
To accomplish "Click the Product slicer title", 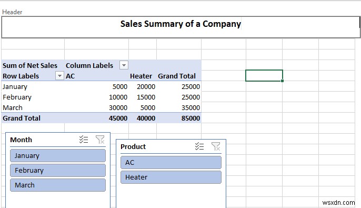I will tap(133, 147).
